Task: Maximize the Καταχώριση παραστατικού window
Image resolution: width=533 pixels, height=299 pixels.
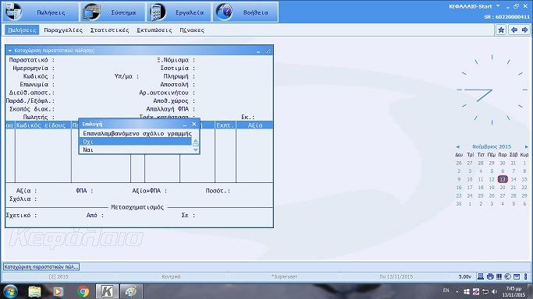Action: pos(268,51)
